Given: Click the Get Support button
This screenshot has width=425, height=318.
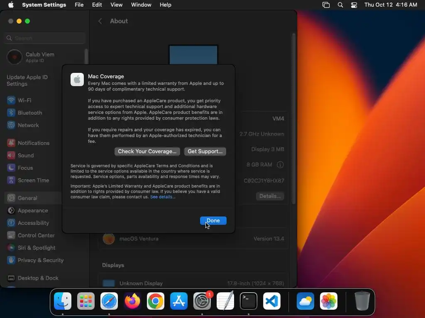Looking at the screenshot, I should (x=205, y=152).
